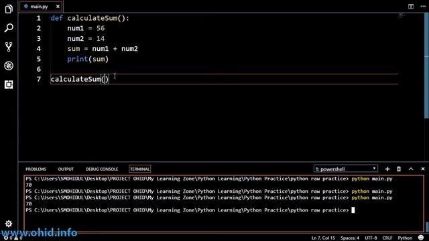Open the Source Control view

tap(9, 47)
